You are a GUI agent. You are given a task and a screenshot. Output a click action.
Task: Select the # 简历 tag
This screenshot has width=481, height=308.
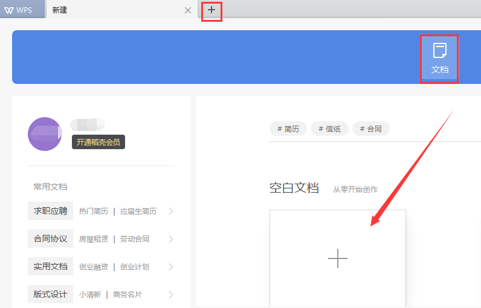tap(288, 129)
